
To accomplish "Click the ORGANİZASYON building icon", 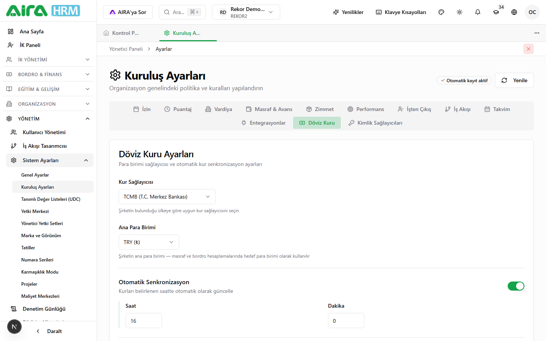I will point(9,104).
